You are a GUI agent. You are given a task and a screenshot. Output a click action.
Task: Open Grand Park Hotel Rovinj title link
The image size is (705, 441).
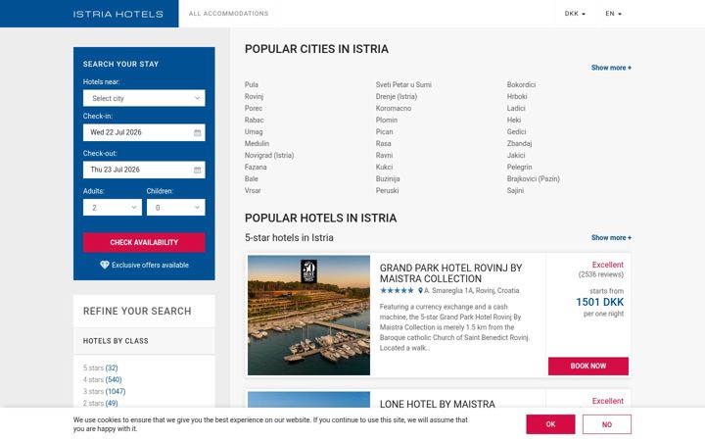point(450,273)
